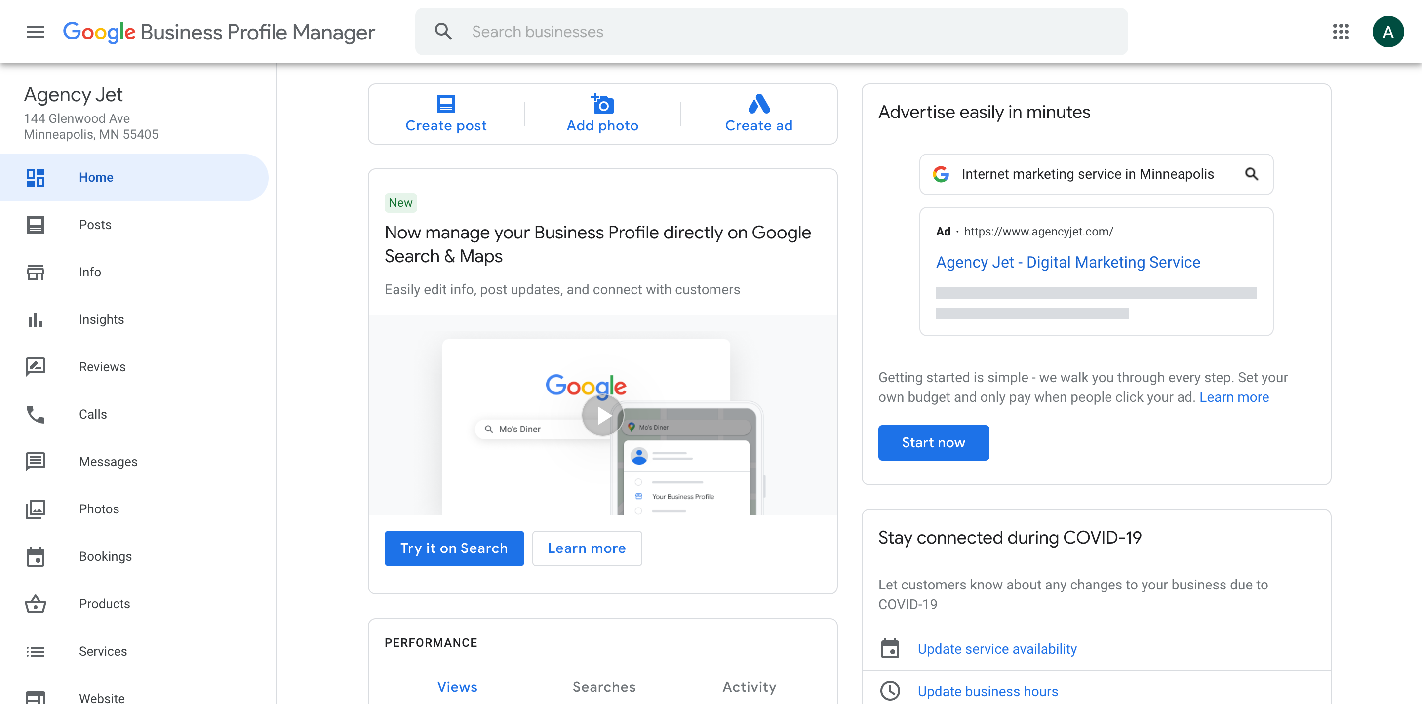This screenshot has width=1422, height=704.
Task: Open the Calls page in the sidebar
Action: tap(134, 414)
